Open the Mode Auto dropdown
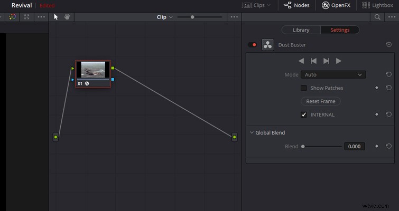 click(x=333, y=75)
